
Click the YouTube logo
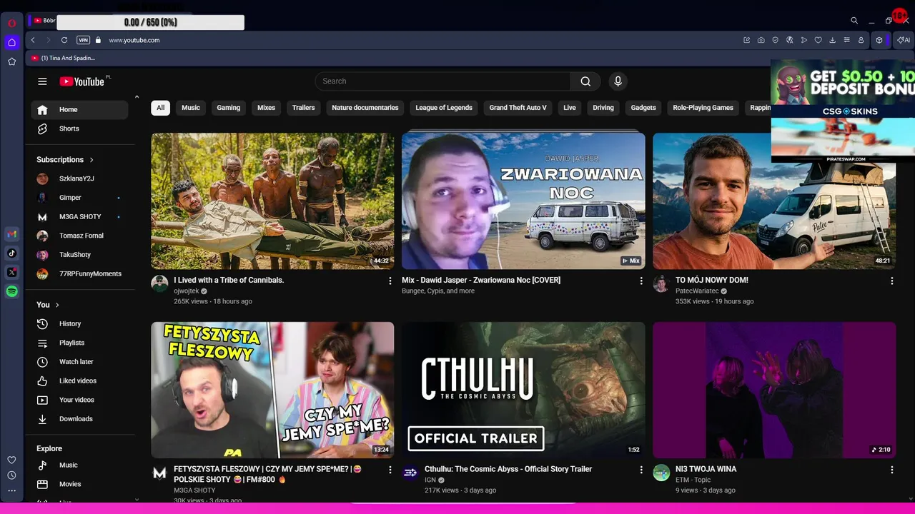(x=82, y=81)
